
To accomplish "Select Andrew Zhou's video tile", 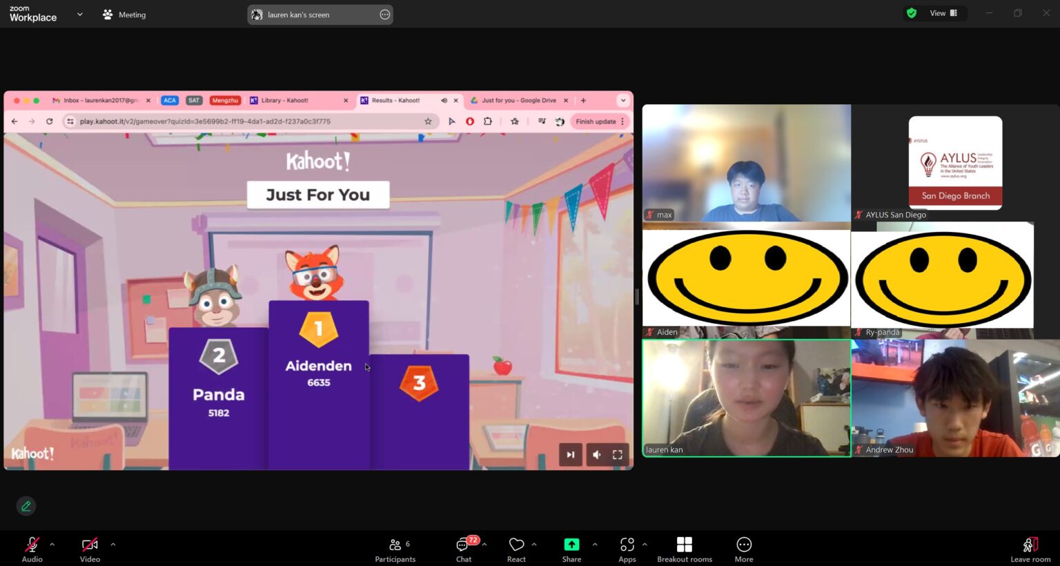I will point(955,398).
